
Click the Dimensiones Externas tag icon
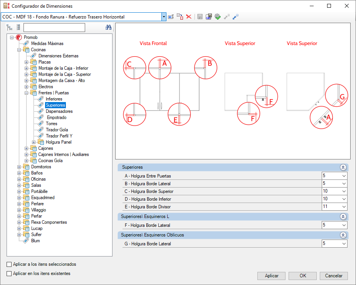coord(34,56)
